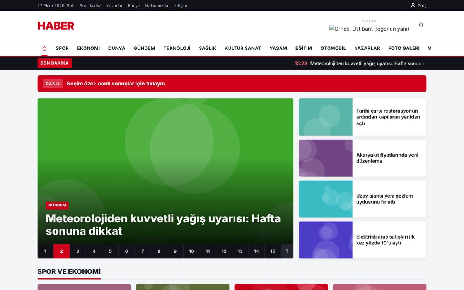
Task: Click thumbnail of Akaryakıt fiyatlarında story
Action: (x=326, y=158)
